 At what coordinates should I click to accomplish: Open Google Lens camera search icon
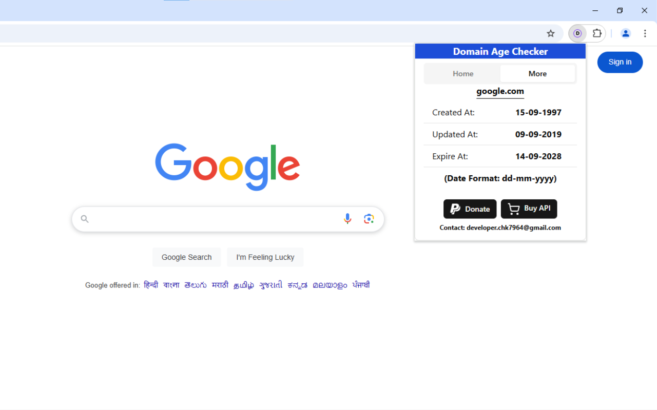tap(369, 218)
